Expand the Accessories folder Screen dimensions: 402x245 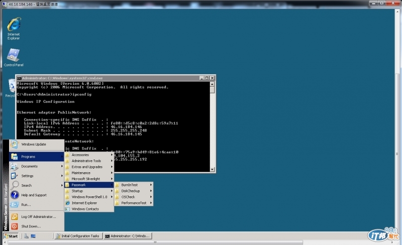89,155
